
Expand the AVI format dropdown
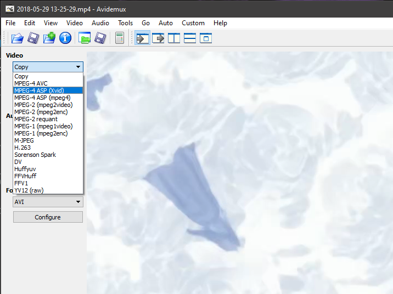click(x=48, y=202)
